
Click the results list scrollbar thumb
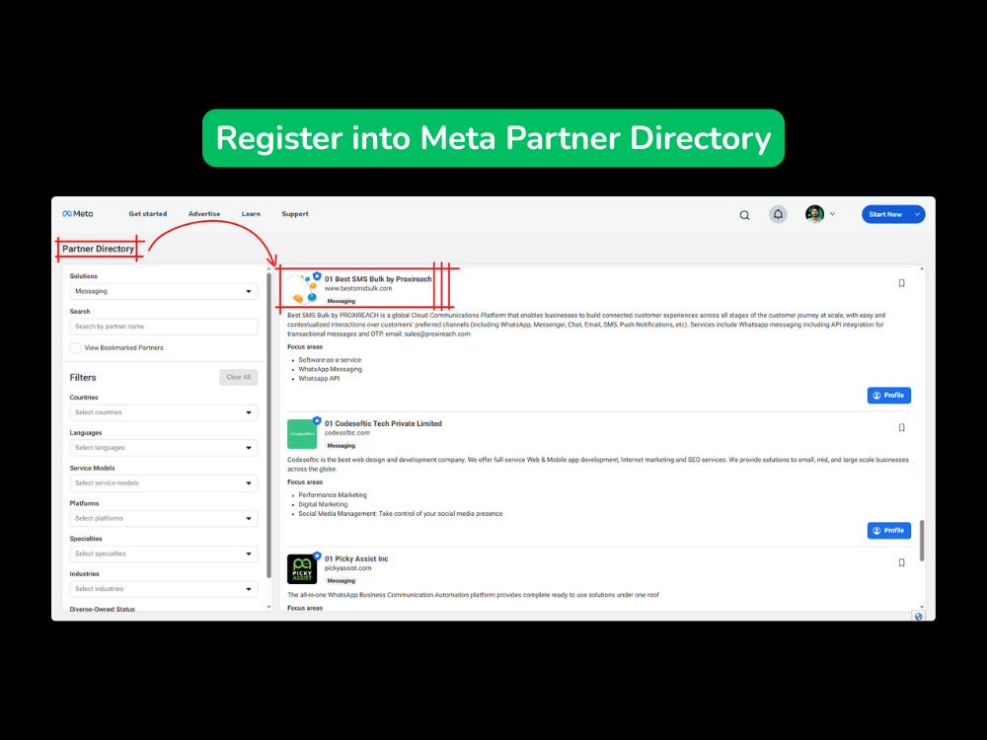click(x=922, y=540)
